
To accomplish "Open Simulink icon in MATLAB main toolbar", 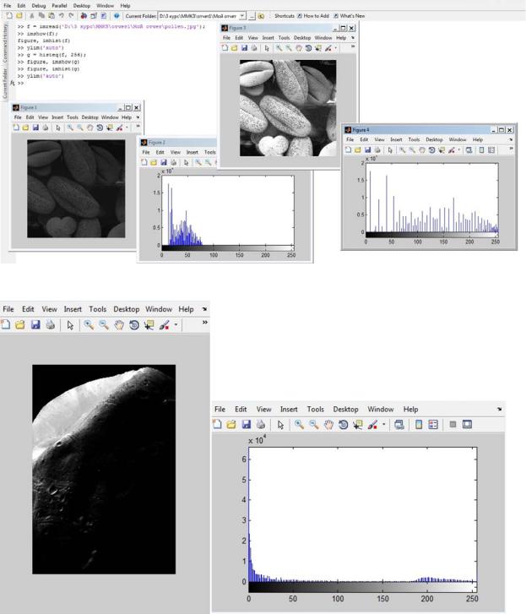I will pyautogui.click(x=84, y=16).
